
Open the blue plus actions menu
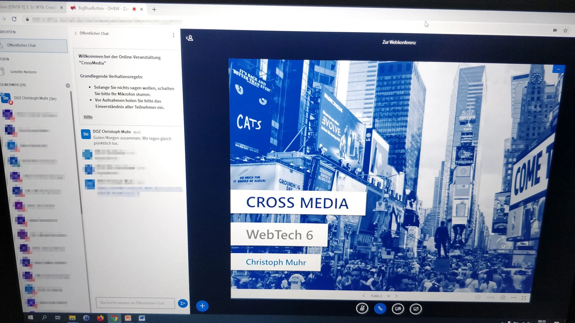coord(202,306)
